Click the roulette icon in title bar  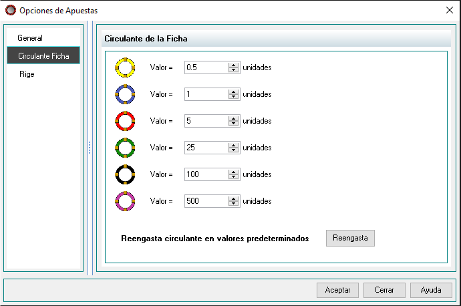[10, 10]
